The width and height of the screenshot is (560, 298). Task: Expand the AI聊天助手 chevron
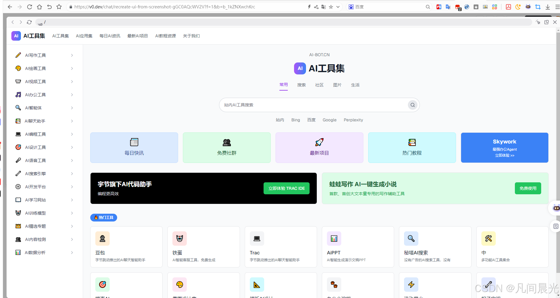click(x=72, y=121)
